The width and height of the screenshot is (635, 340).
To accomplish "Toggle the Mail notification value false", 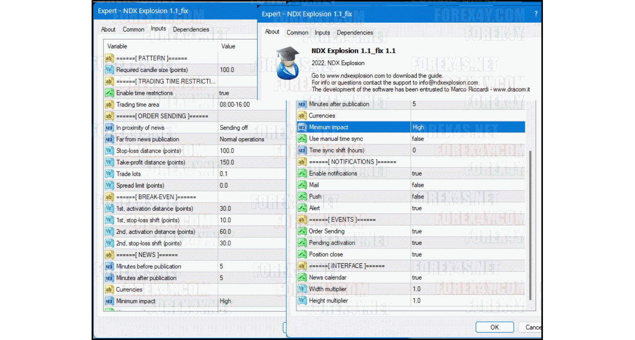I will [x=418, y=185].
